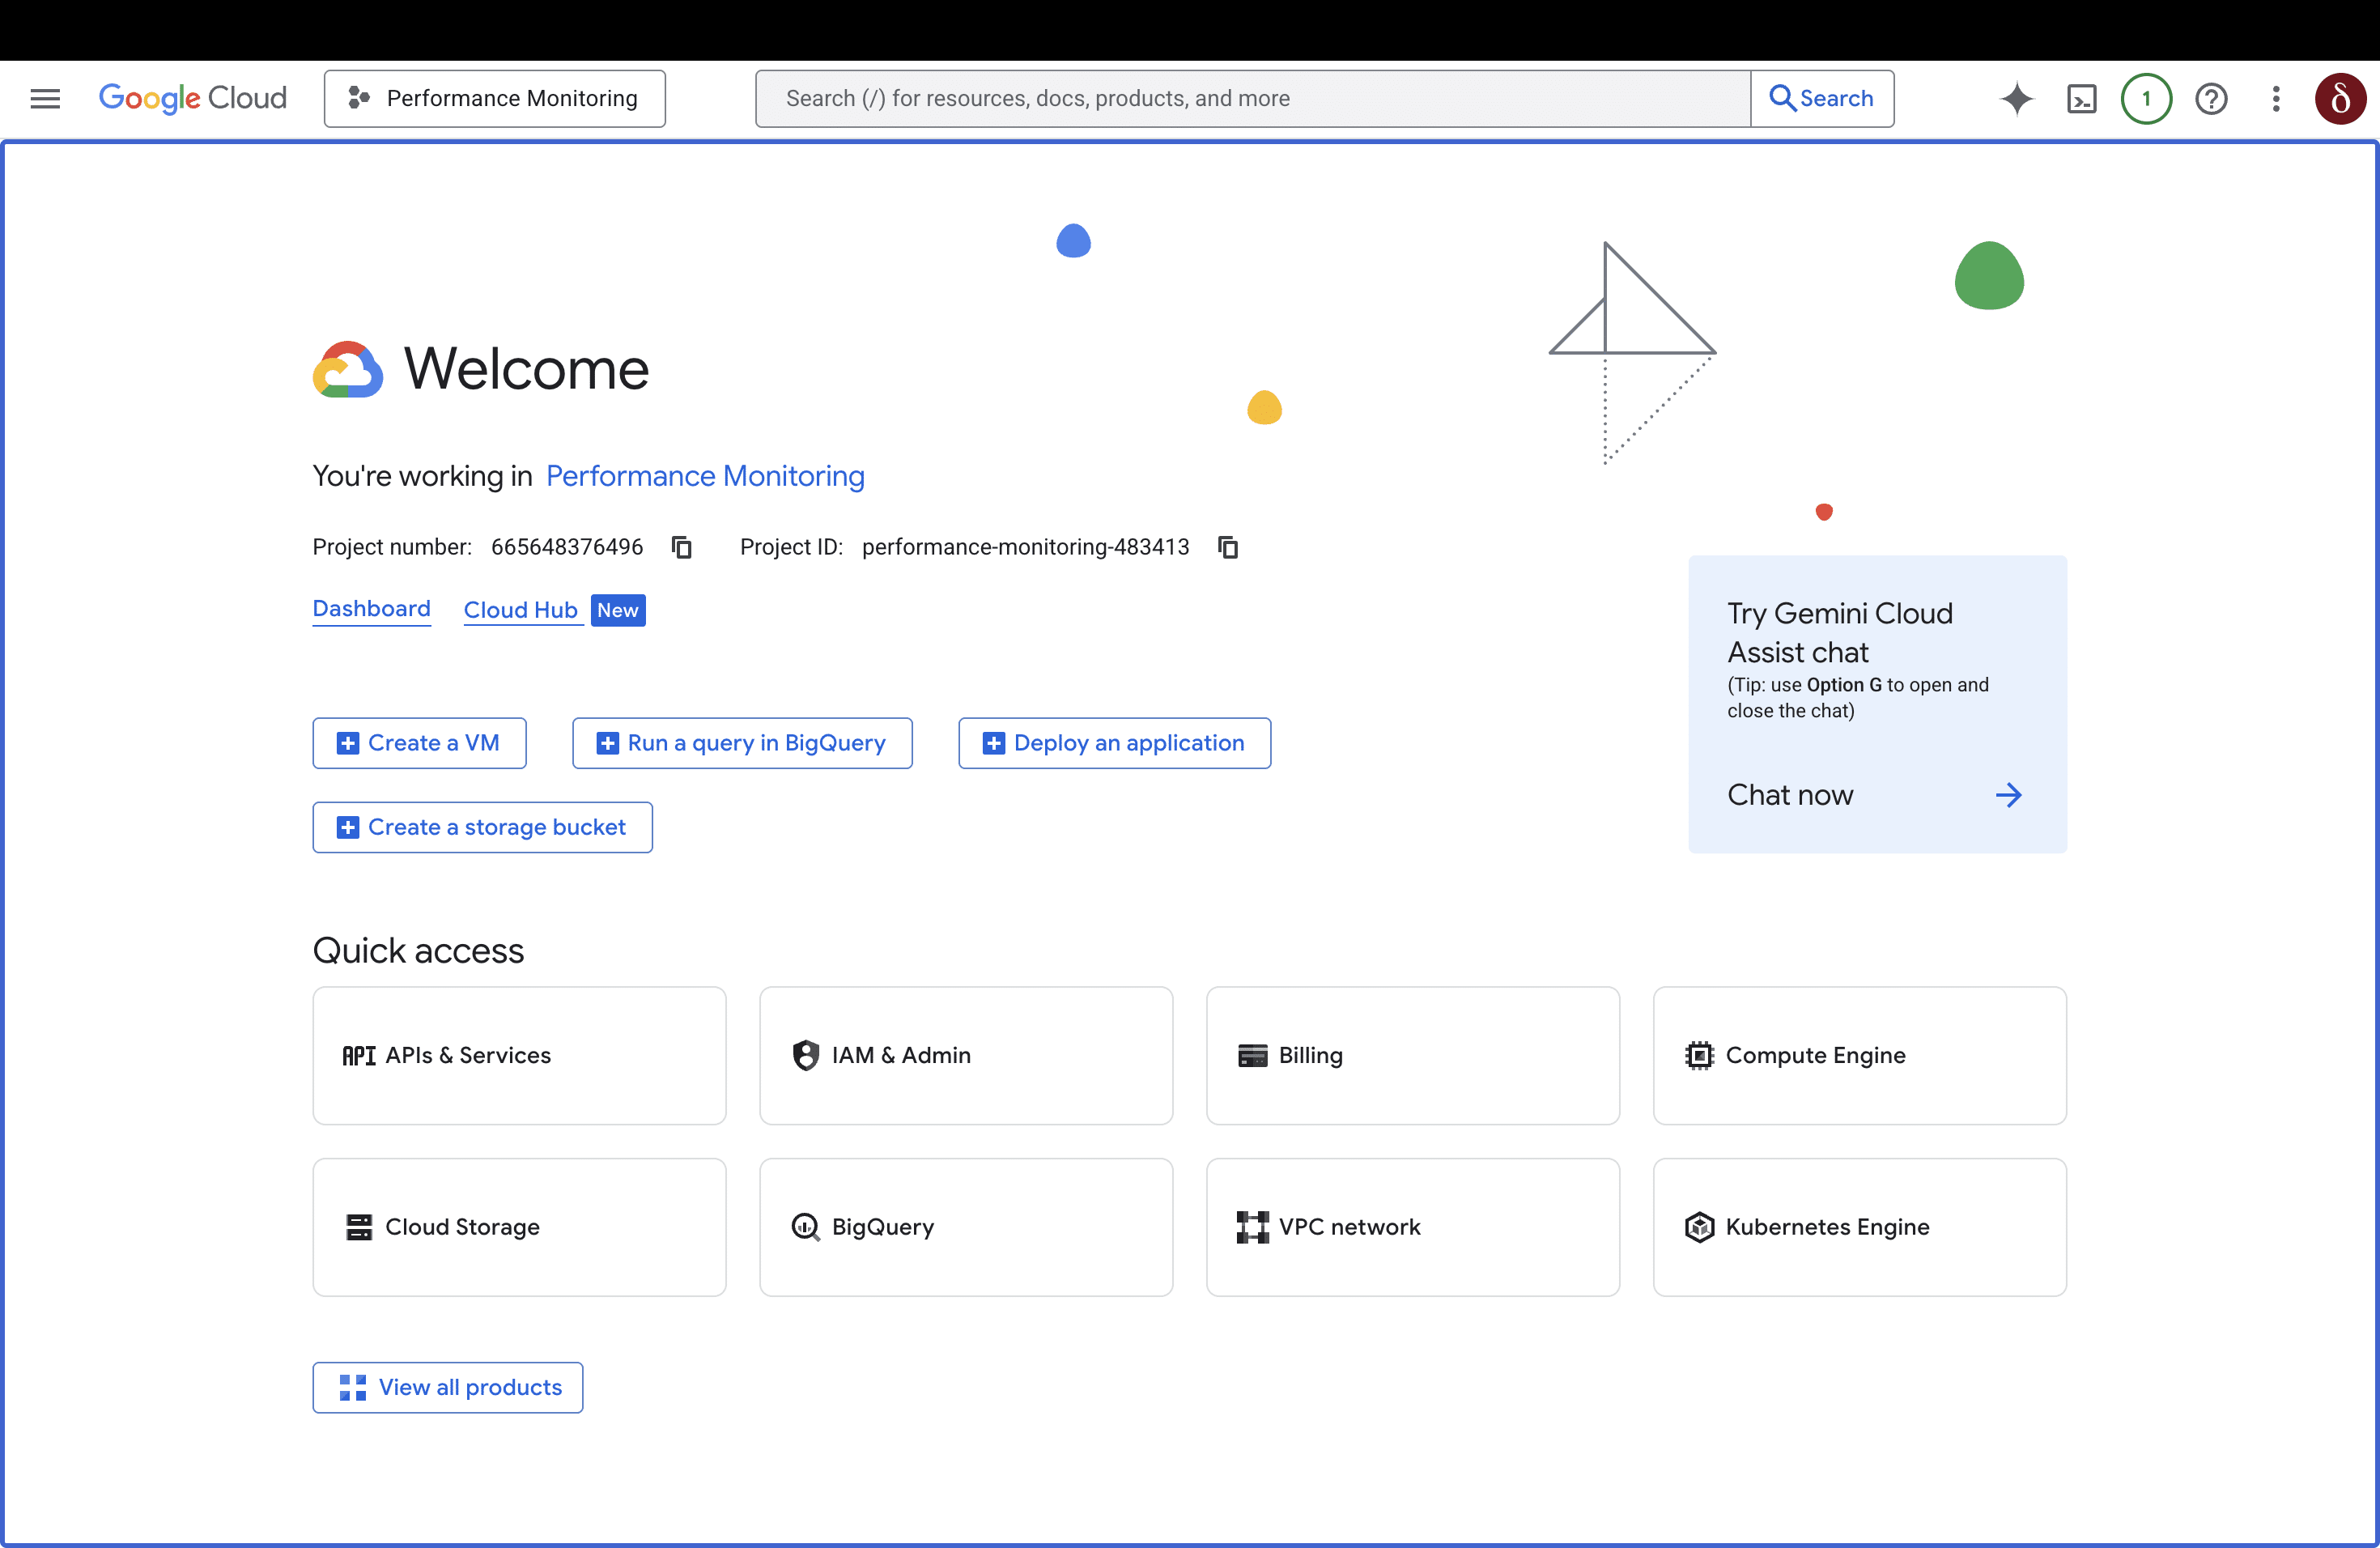This screenshot has height=1548, width=2380.
Task: Open the VPC network quick access card
Action: point(1412,1227)
